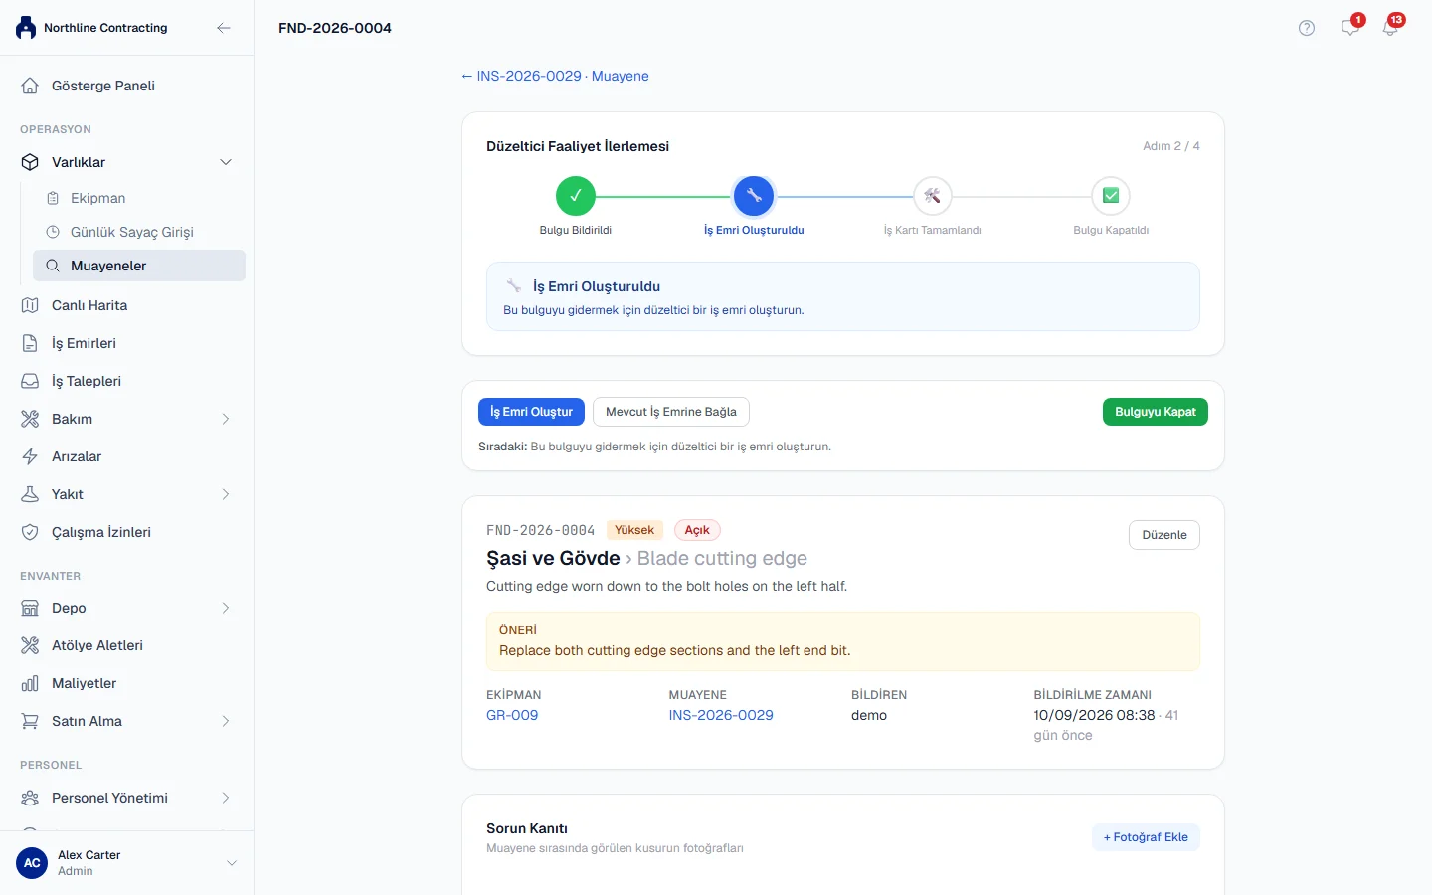The image size is (1432, 895).
Task: Click the Maliyetler bar chart icon
Action: [30, 683]
